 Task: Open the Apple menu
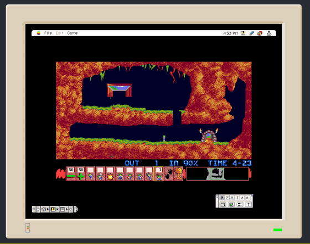pos(39,33)
